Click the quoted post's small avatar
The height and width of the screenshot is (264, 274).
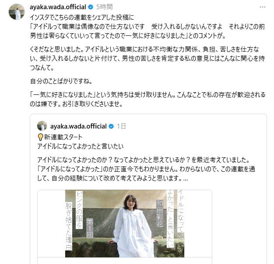(42, 126)
